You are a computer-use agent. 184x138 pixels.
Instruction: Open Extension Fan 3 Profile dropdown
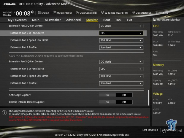point(121,83)
